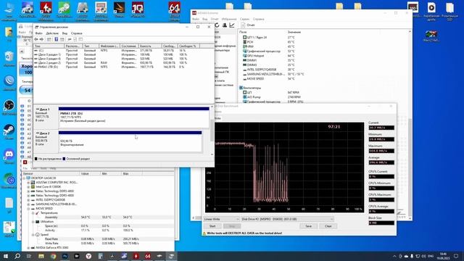Click Back arrow in Disk Management toolbar
464x261 pixels.
(36, 39)
